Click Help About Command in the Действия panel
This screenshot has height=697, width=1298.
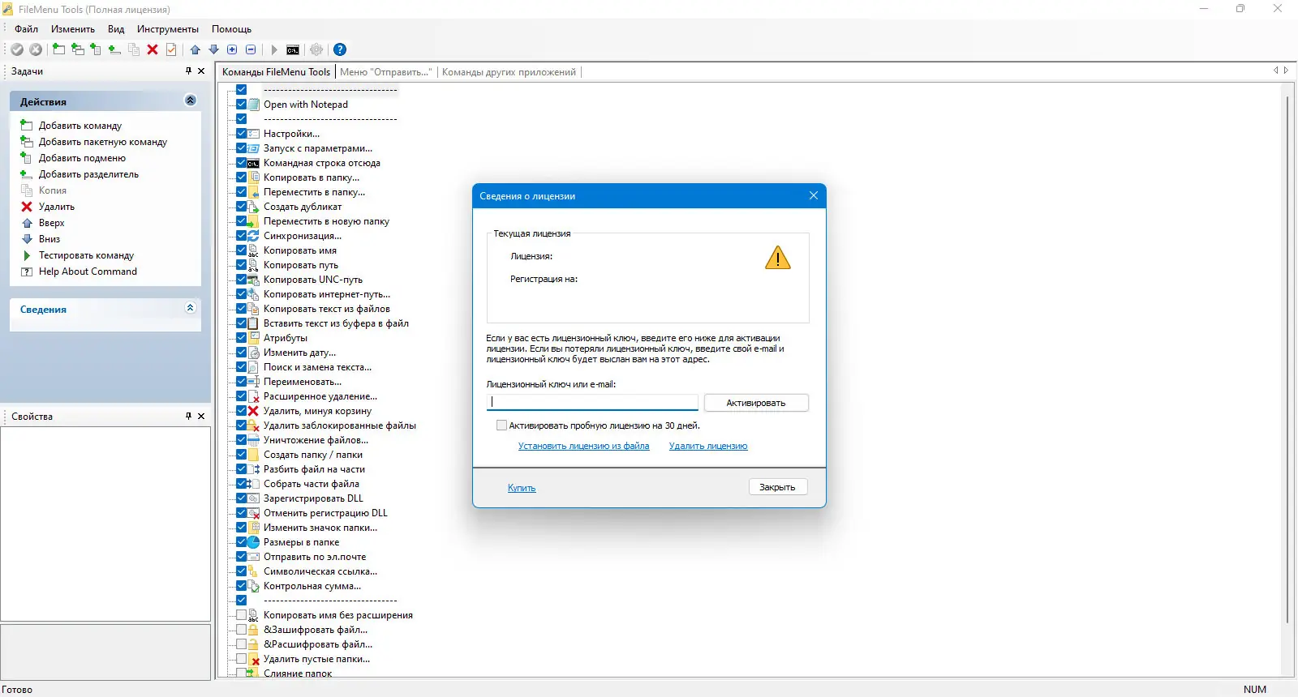pyautogui.click(x=88, y=272)
